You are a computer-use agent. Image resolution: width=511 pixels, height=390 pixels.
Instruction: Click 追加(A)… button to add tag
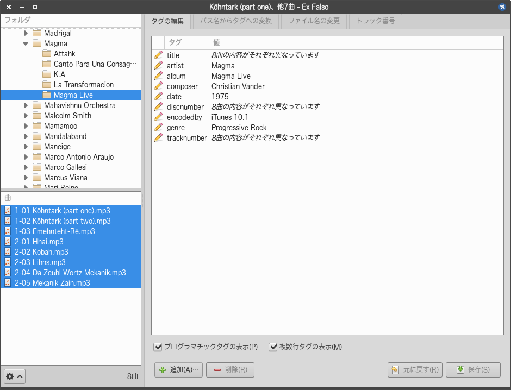(179, 370)
